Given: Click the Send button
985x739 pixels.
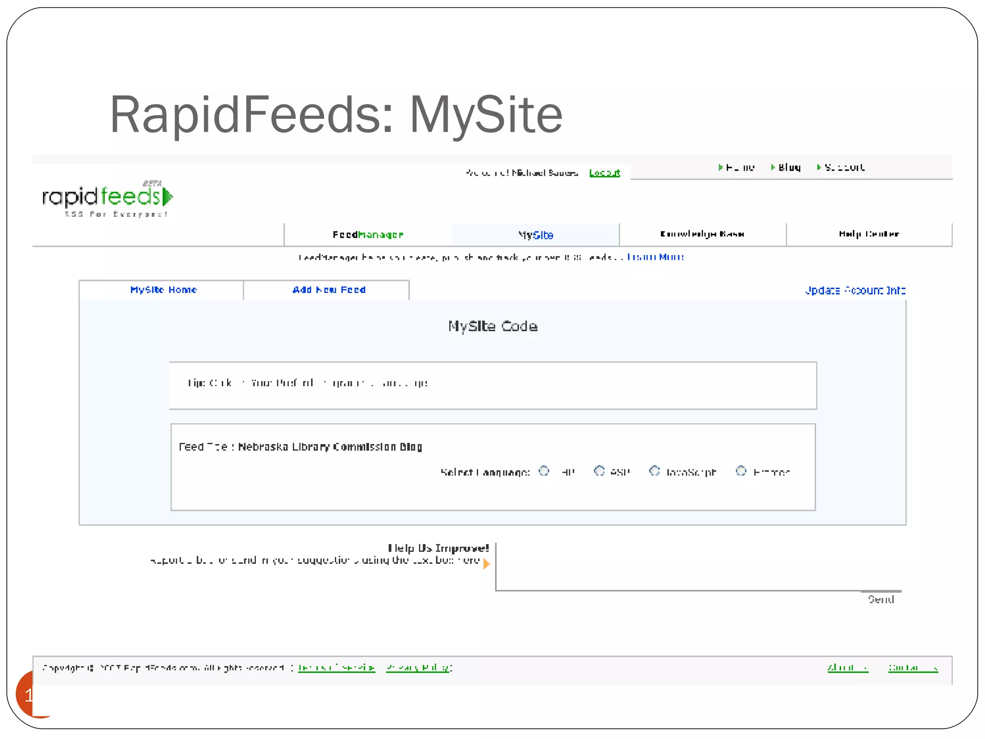Looking at the screenshot, I should pos(881,599).
